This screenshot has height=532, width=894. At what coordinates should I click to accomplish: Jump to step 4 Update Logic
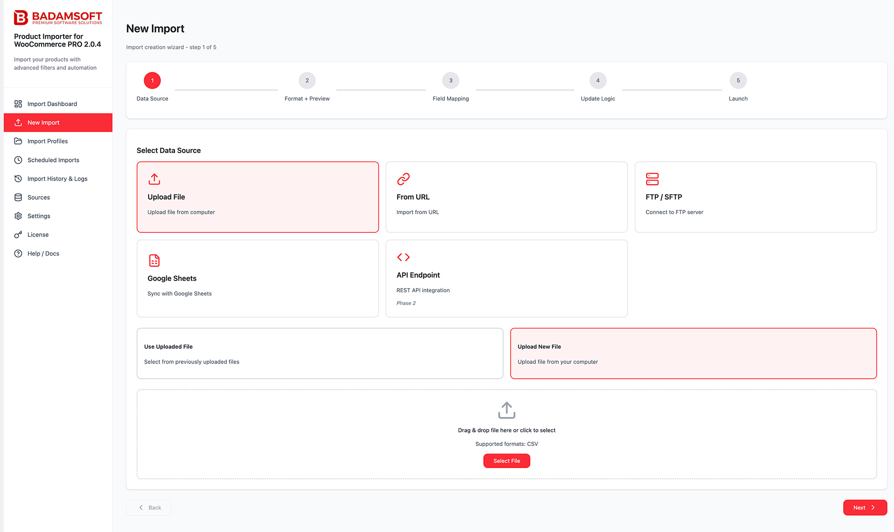597,81
